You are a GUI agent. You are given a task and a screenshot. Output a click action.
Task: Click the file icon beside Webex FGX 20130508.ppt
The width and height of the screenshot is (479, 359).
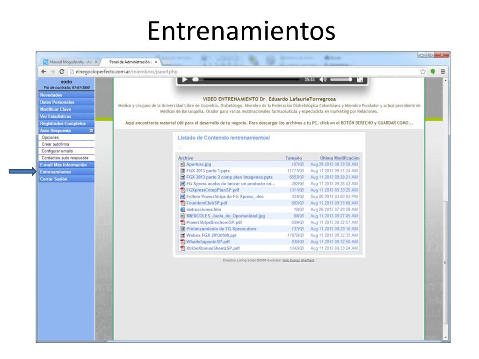pyautogui.click(x=182, y=235)
